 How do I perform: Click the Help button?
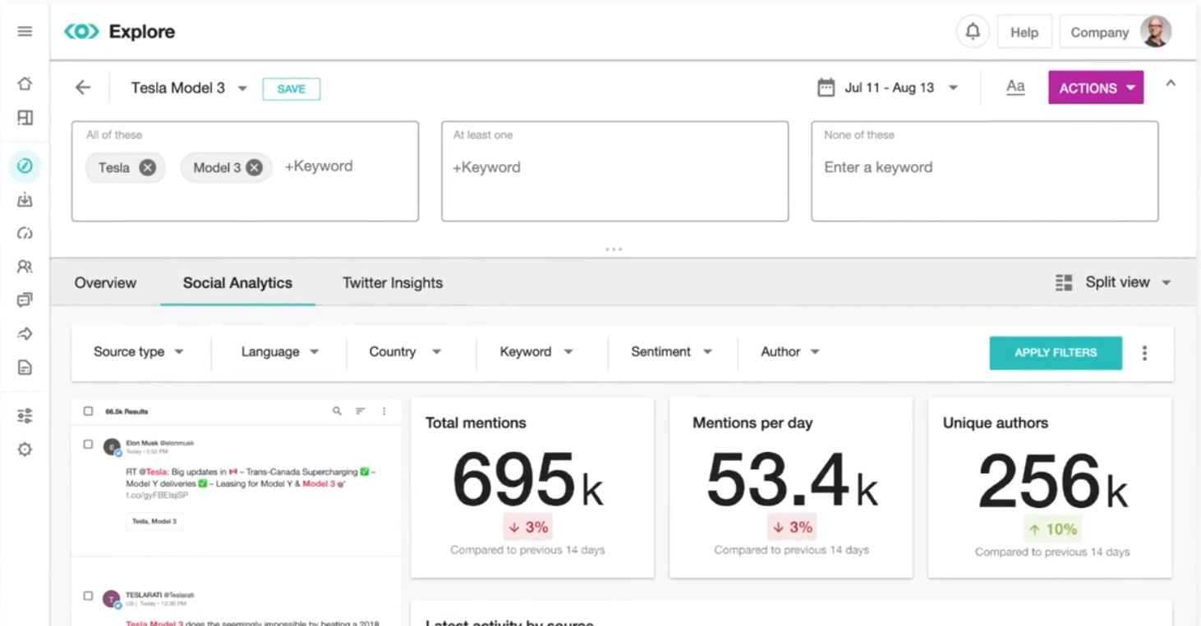1024,32
